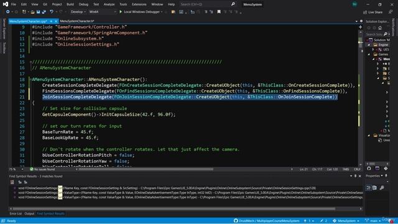This screenshot has width=398, height=224.
Task: Click the Ln: 21 line indicator
Action: click(303, 169)
